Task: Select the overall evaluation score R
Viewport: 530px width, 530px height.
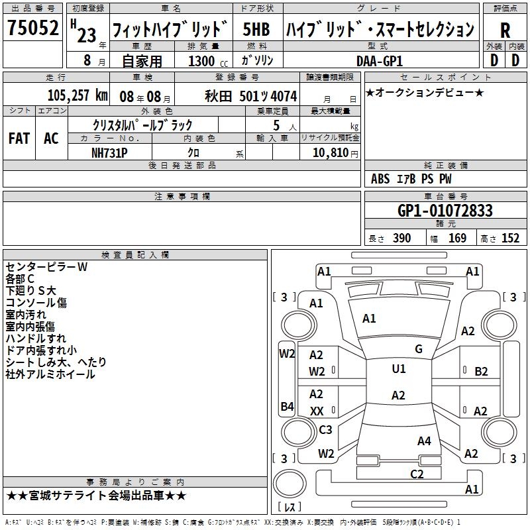Action: 505,30
